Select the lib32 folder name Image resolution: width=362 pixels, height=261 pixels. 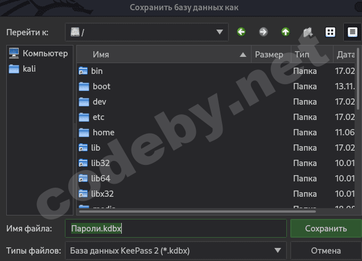tap(100, 163)
